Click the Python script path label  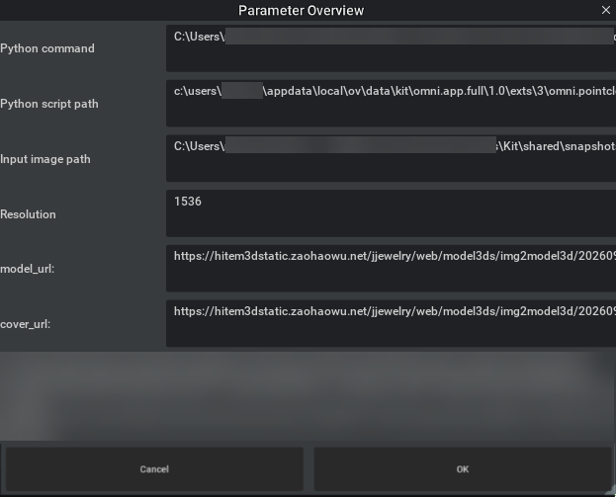click(49, 104)
